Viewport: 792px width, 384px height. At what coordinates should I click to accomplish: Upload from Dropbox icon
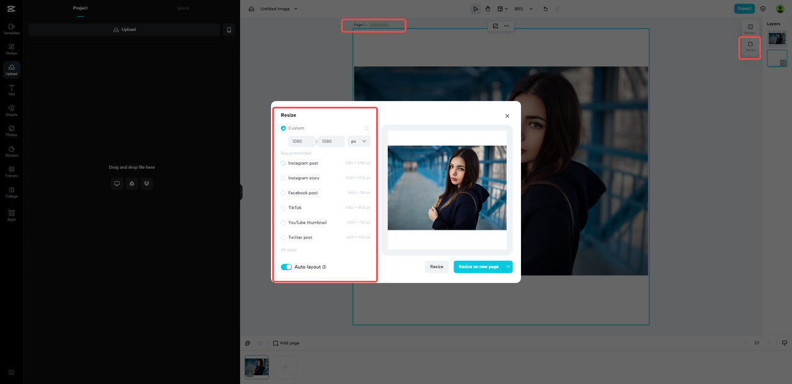(146, 183)
